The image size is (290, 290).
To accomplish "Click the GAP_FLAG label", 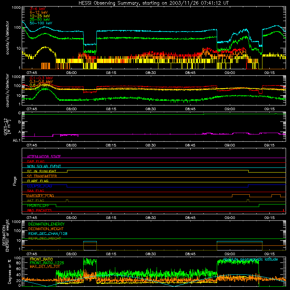I will (36, 161).
